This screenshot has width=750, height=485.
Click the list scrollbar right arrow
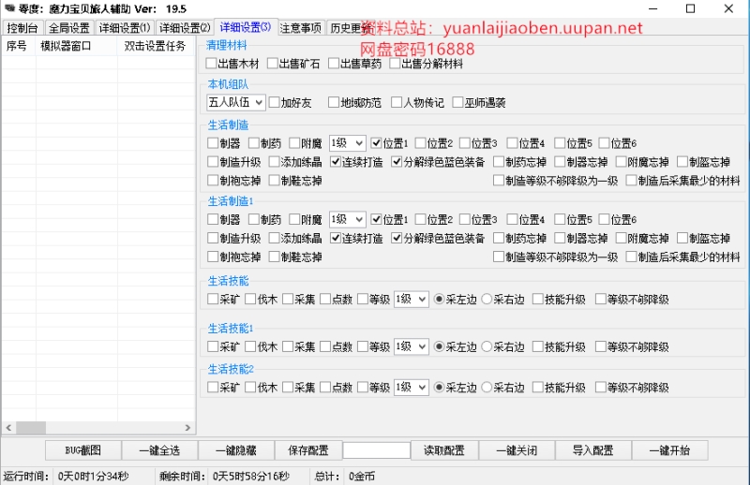pos(187,427)
